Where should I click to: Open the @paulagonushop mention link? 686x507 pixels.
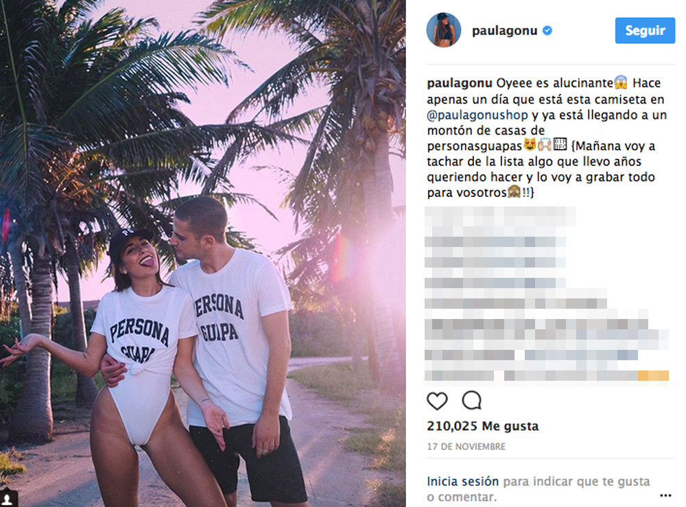(x=477, y=115)
